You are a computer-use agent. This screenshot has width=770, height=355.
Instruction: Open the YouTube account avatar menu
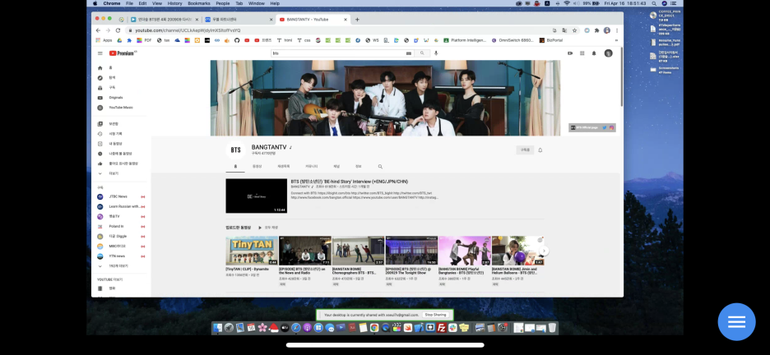(x=608, y=53)
